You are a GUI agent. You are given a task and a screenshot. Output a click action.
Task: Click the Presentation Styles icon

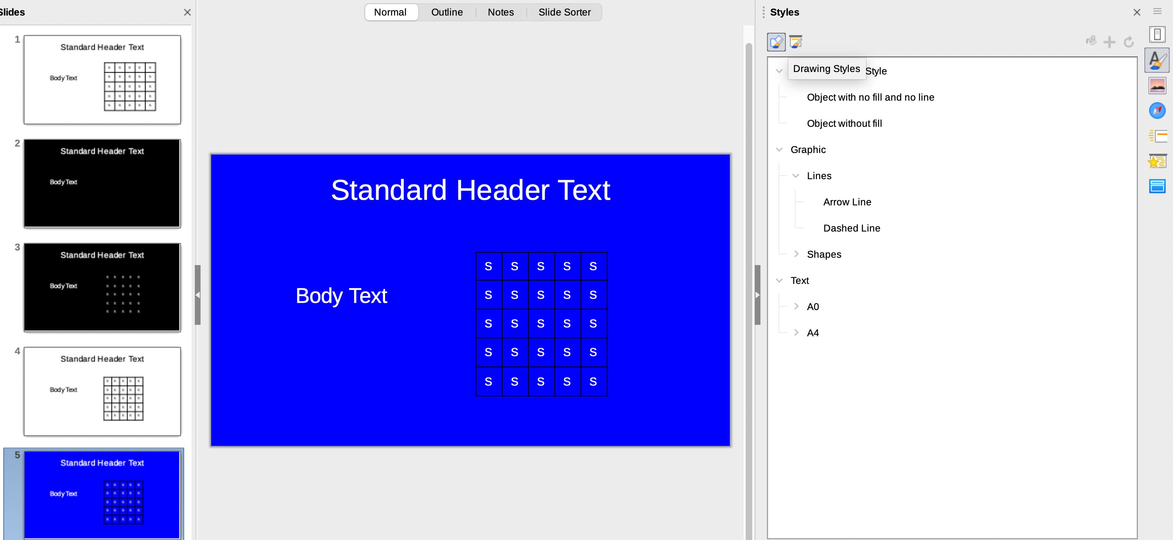[x=794, y=41]
